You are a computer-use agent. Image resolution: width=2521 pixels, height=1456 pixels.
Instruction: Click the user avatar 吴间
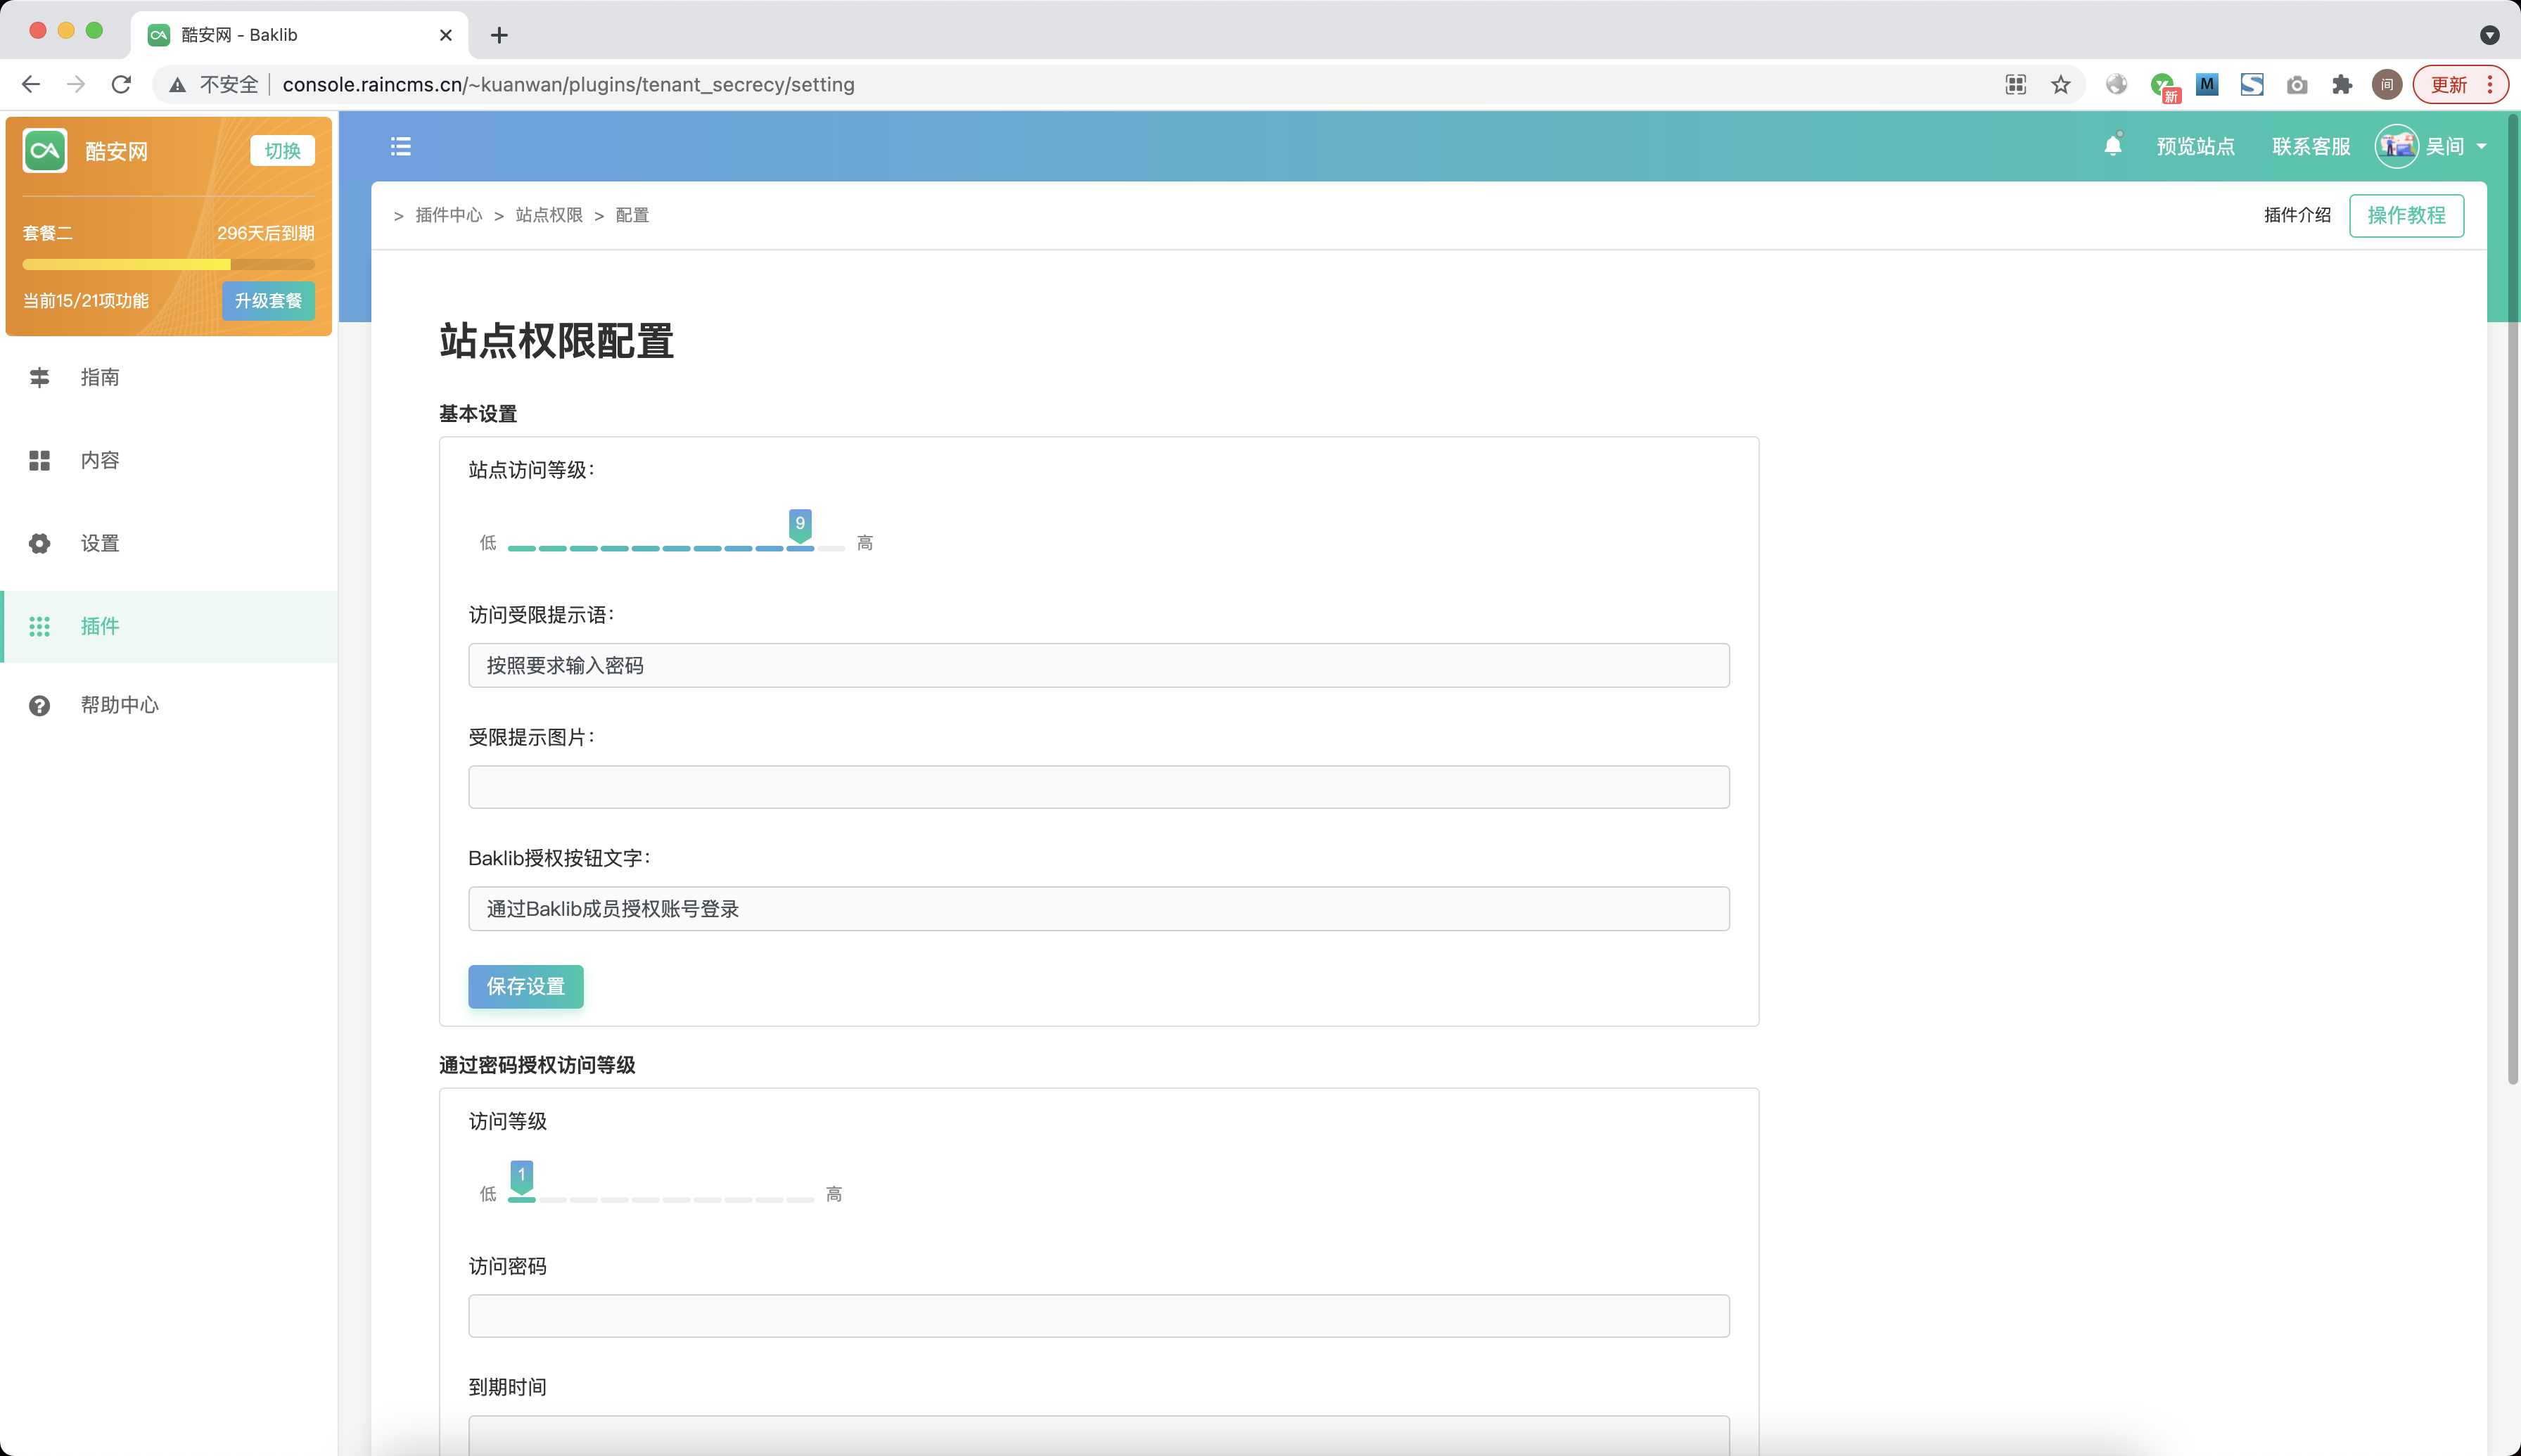pos(2396,146)
